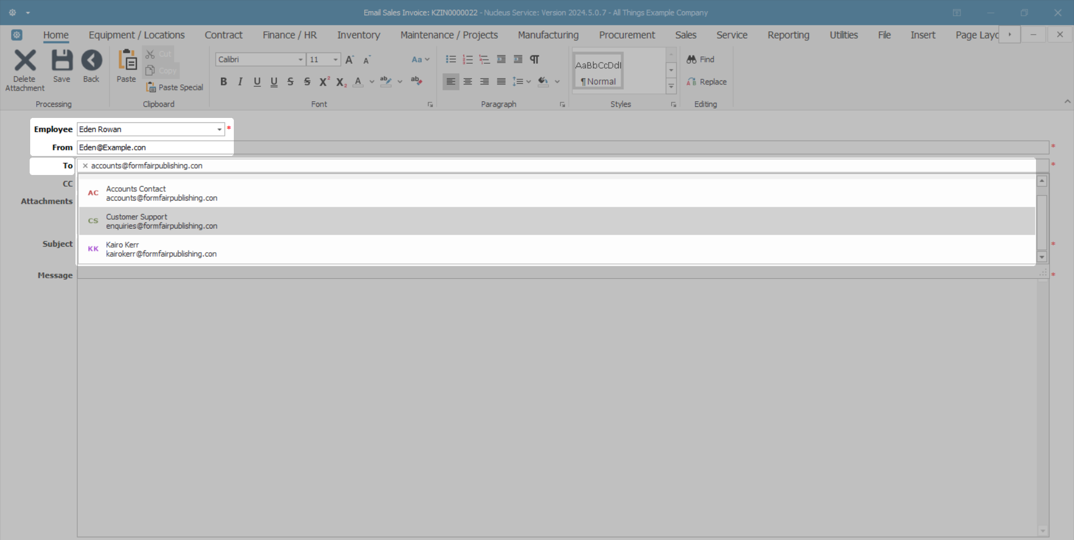This screenshot has width=1074, height=540.
Task: Open the Paragraph dialog launcher
Action: (x=562, y=105)
